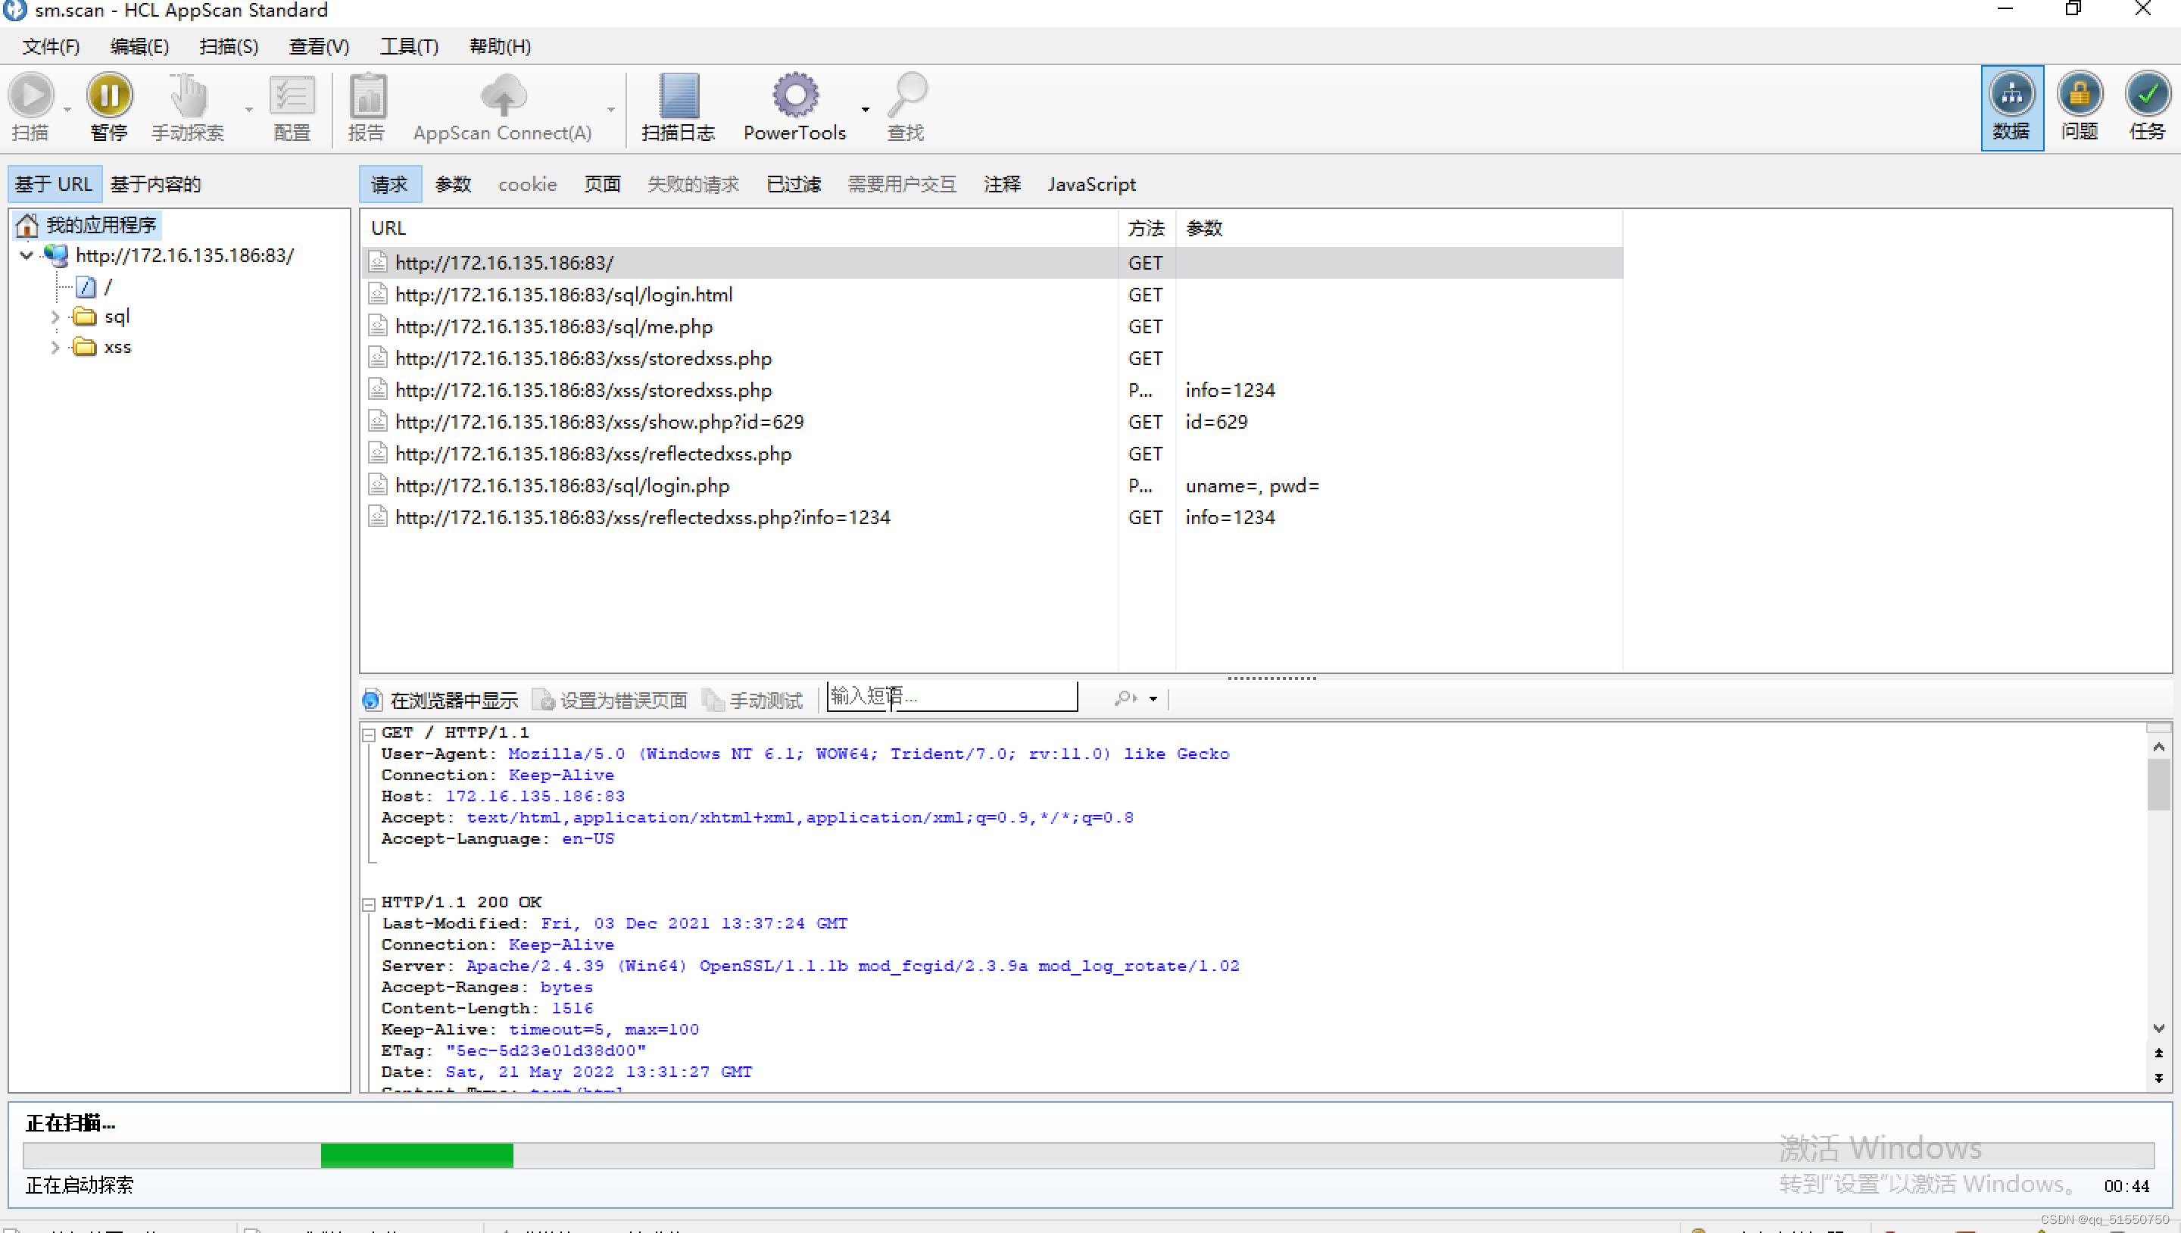The width and height of the screenshot is (2181, 1233).
Task: Click 我的应用程序 home icon
Action: coord(27,225)
